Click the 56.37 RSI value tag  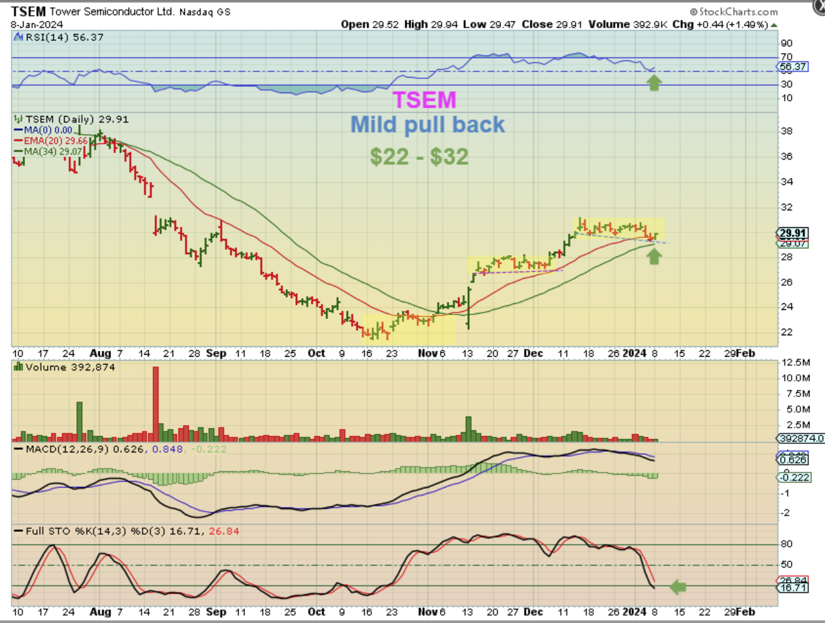793,66
